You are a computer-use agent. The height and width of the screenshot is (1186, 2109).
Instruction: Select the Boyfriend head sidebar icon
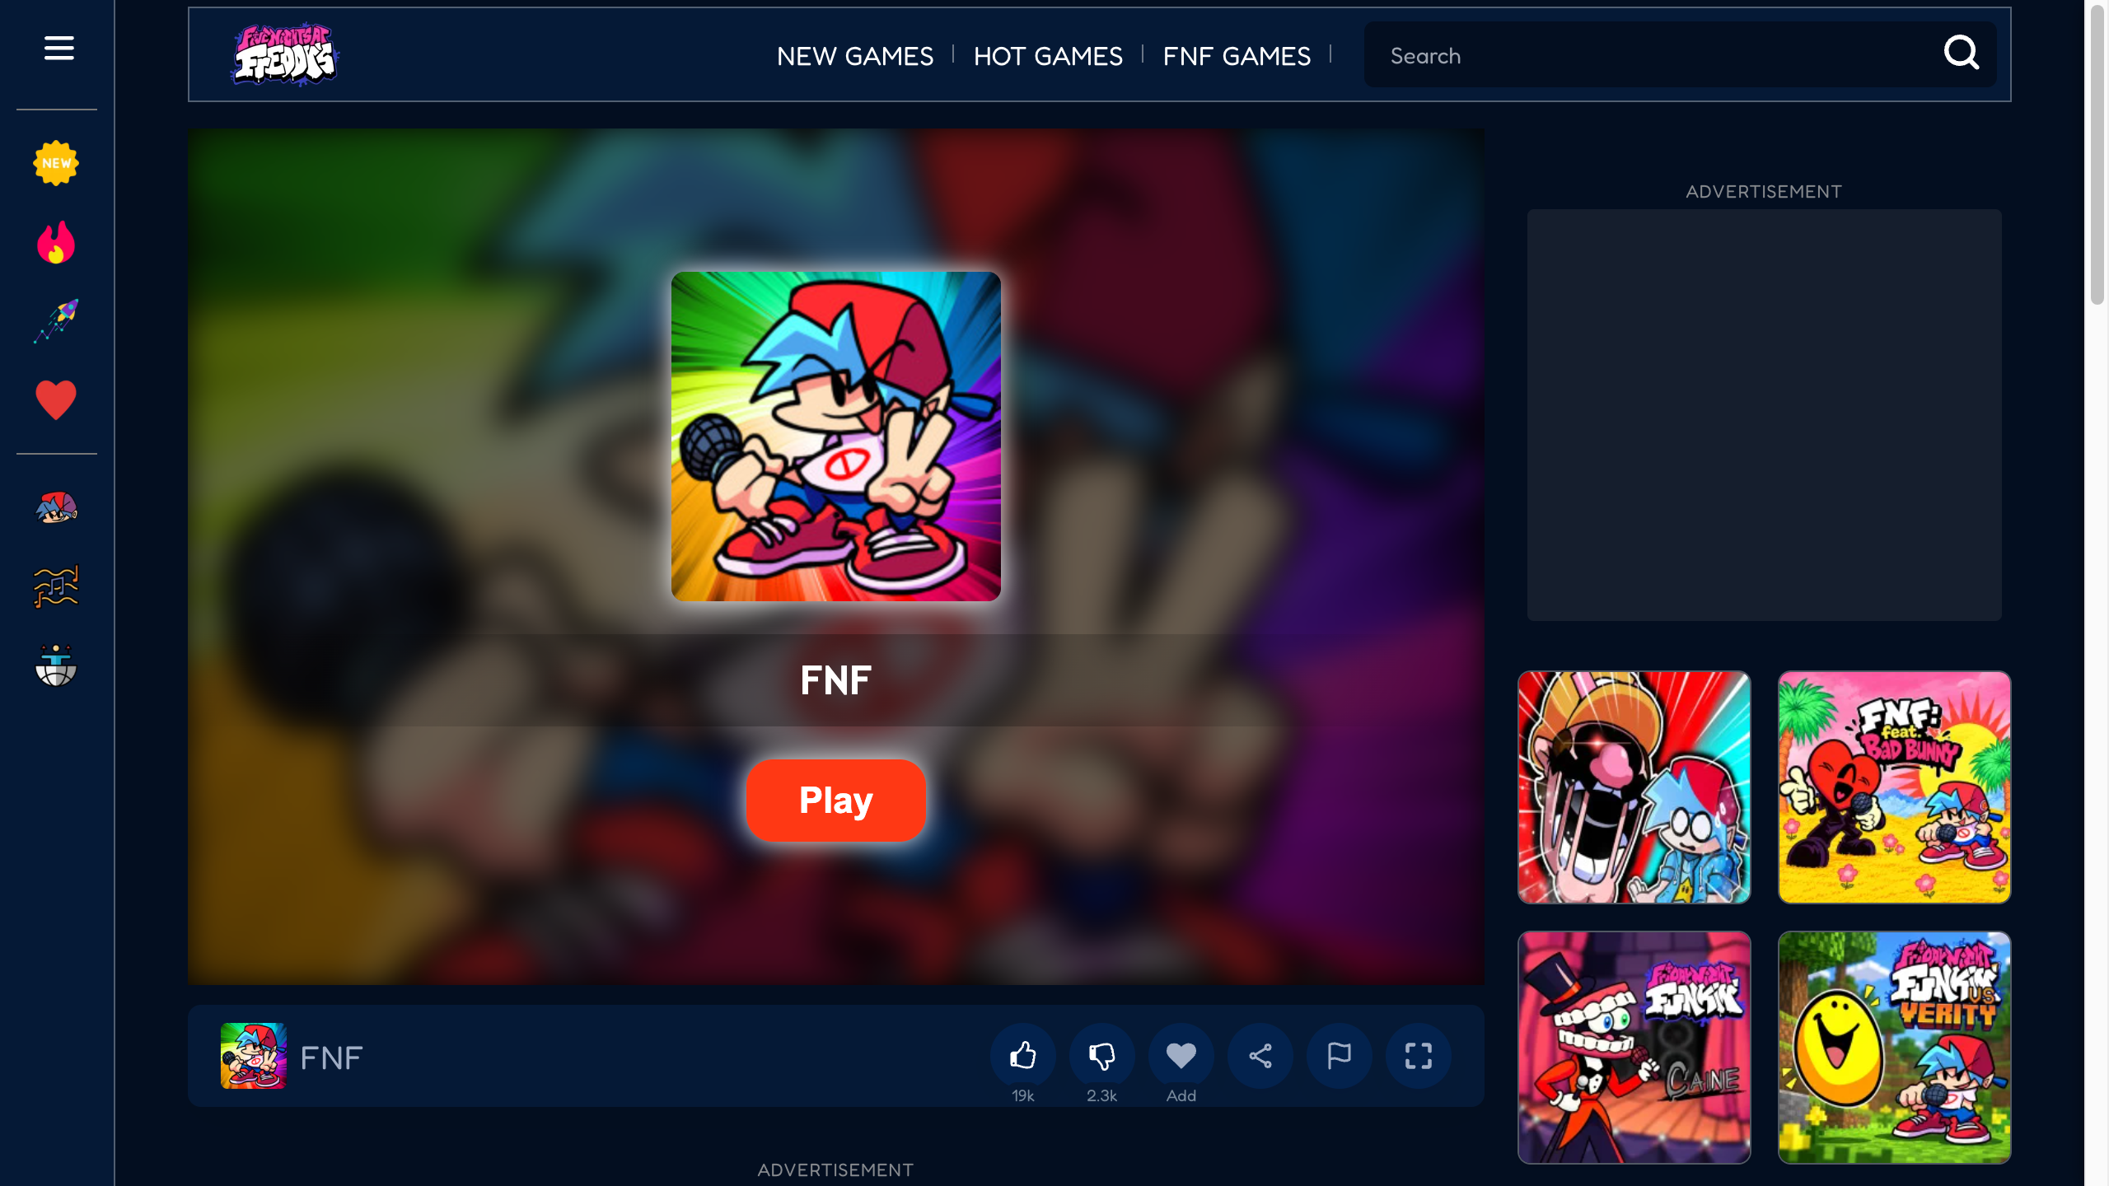[56, 507]
